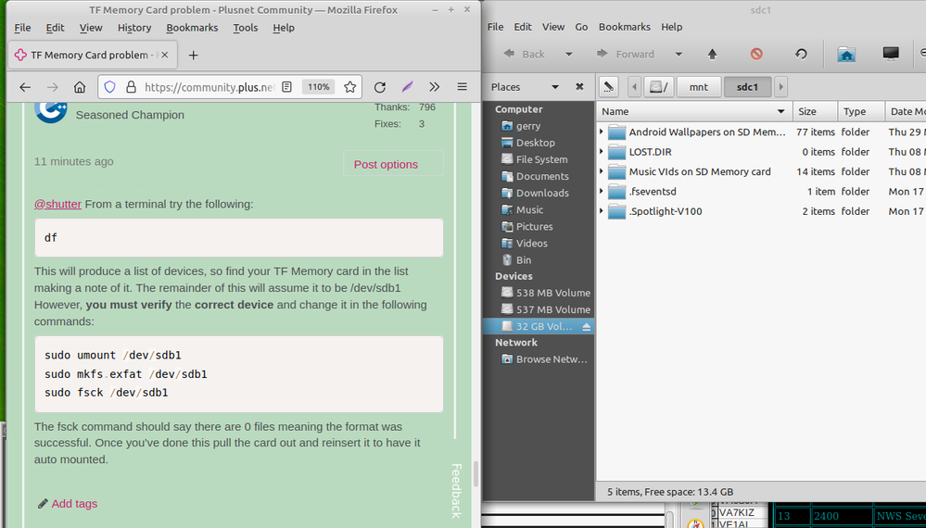This screenshot has width=926, height=528.
Task: Bookmark this page with the star icon
Action: [x=349, y=87]
